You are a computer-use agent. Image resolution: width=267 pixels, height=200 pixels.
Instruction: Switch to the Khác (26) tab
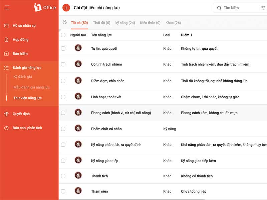(173, 23)
